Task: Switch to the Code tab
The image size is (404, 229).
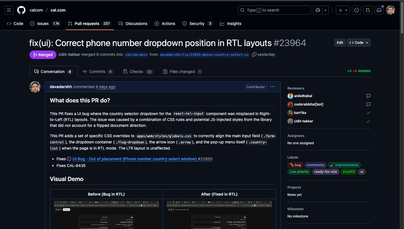Action: coord(15,24)
